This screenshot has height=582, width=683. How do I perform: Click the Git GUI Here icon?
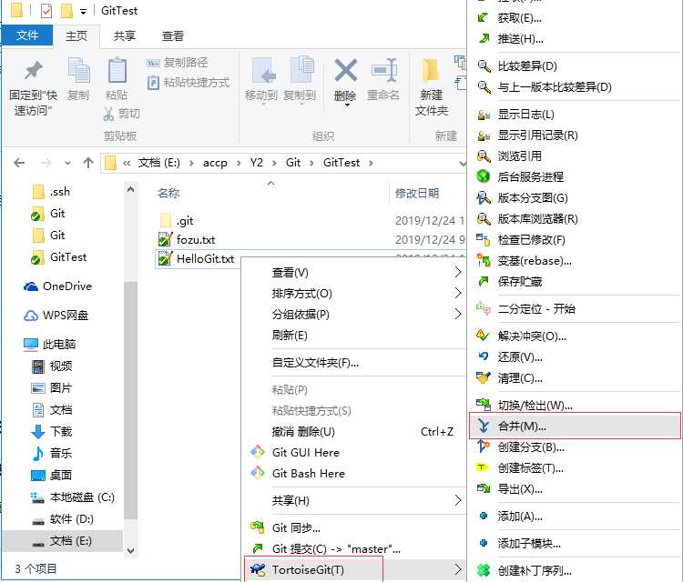pos(258,452)
